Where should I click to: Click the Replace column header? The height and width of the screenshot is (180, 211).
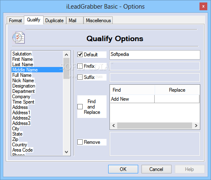(177, 90)
